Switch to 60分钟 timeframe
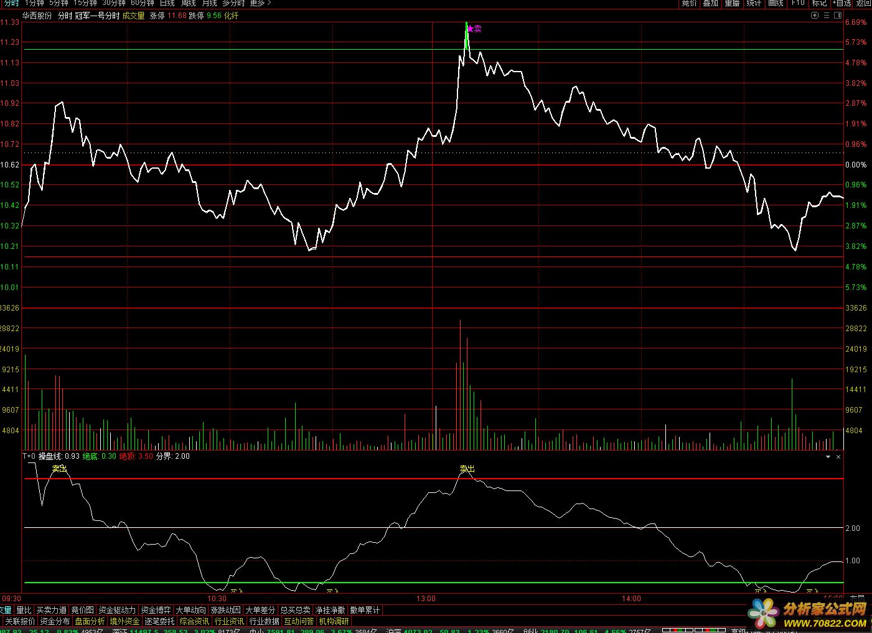This screenshot has height=633, width=872. [142, 3]
